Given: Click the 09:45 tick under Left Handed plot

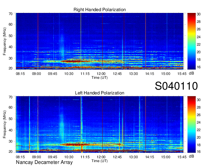Looking at the screenshot, I should (x=52, y=157).
